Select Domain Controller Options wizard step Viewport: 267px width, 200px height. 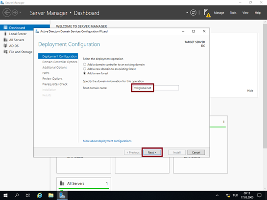coord(60,62)
